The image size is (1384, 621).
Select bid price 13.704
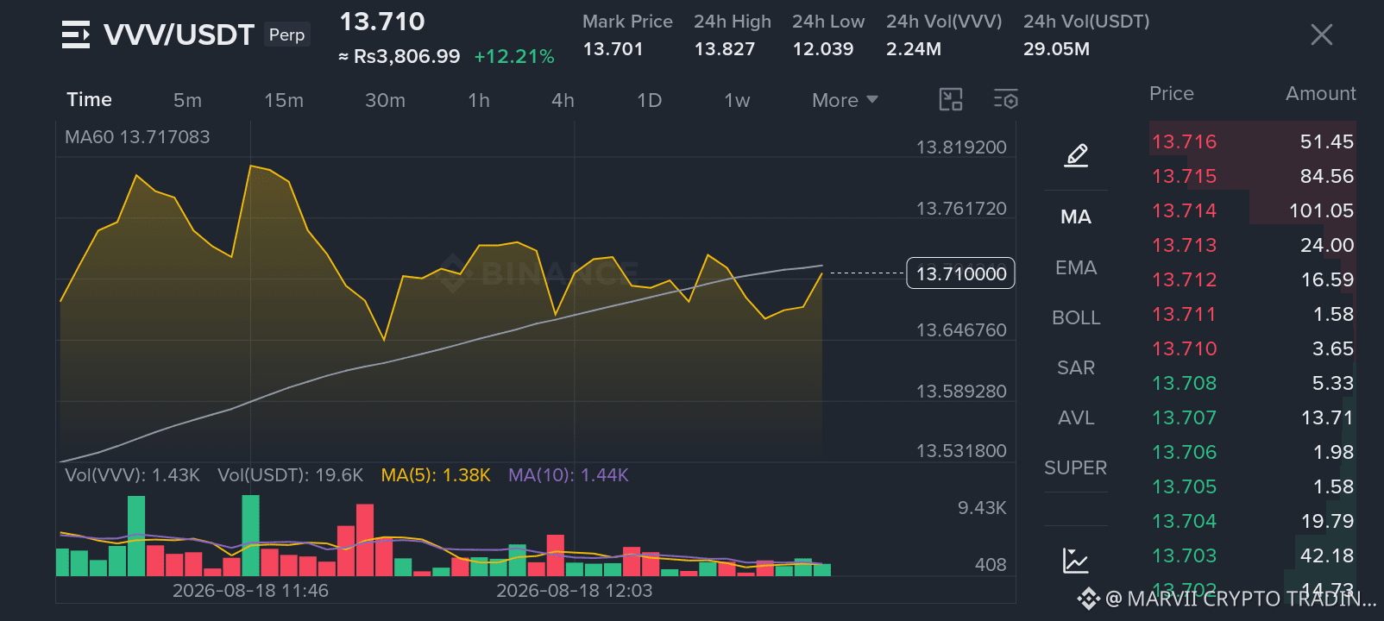click(x=1184, y=521)
